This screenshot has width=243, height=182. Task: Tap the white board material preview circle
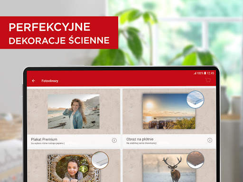[x=100, y=160]
